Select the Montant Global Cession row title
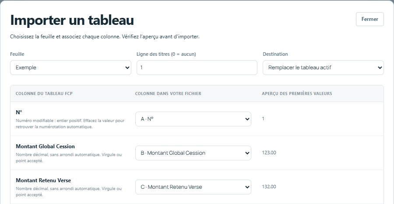 tap(45, 146)
